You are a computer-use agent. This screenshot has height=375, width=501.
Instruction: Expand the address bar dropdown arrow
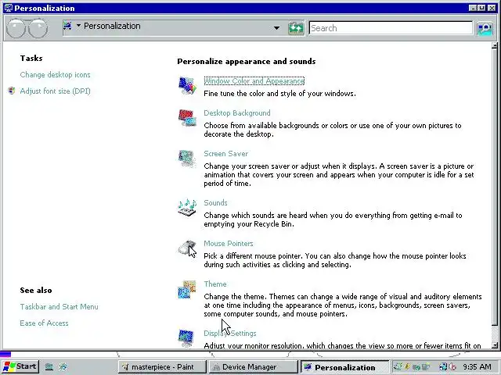(x=276, y=28)
